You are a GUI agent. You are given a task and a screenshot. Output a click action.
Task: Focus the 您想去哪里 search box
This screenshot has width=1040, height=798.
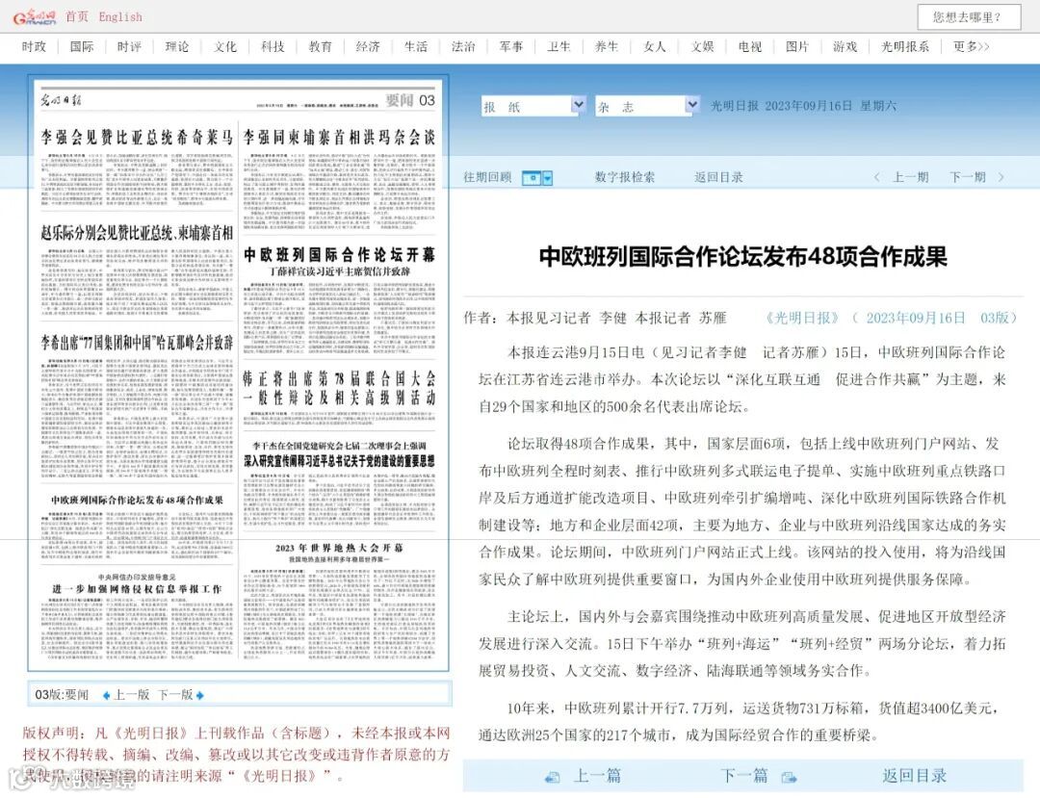969,17
